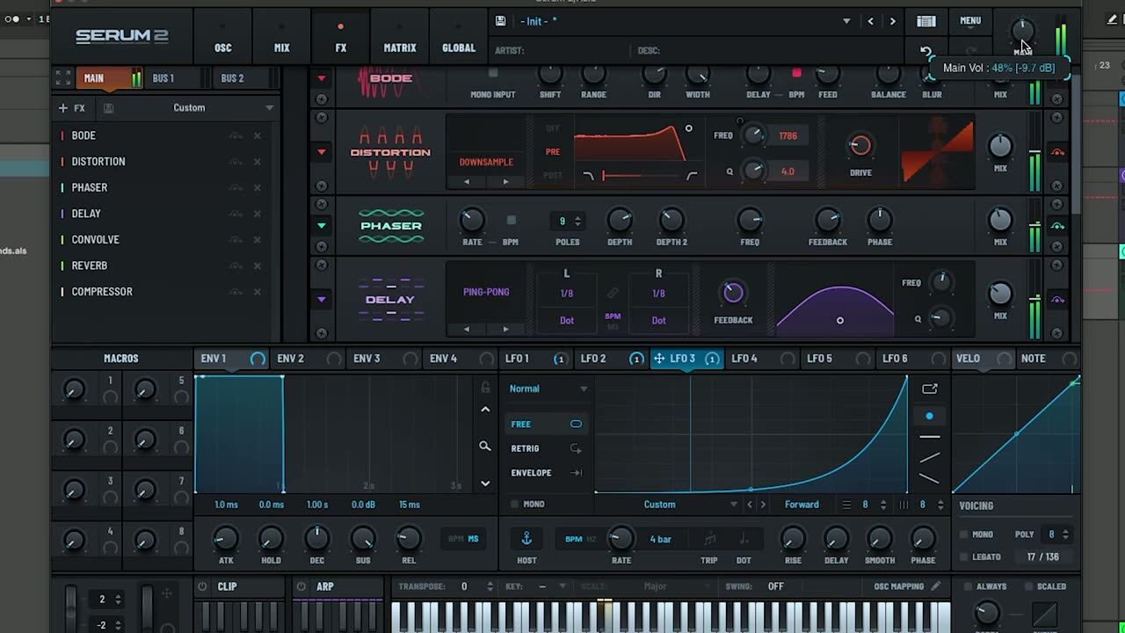Expand FX rack fullscreen arrows
1125x633 pixels.
click(x=62, y=78)
